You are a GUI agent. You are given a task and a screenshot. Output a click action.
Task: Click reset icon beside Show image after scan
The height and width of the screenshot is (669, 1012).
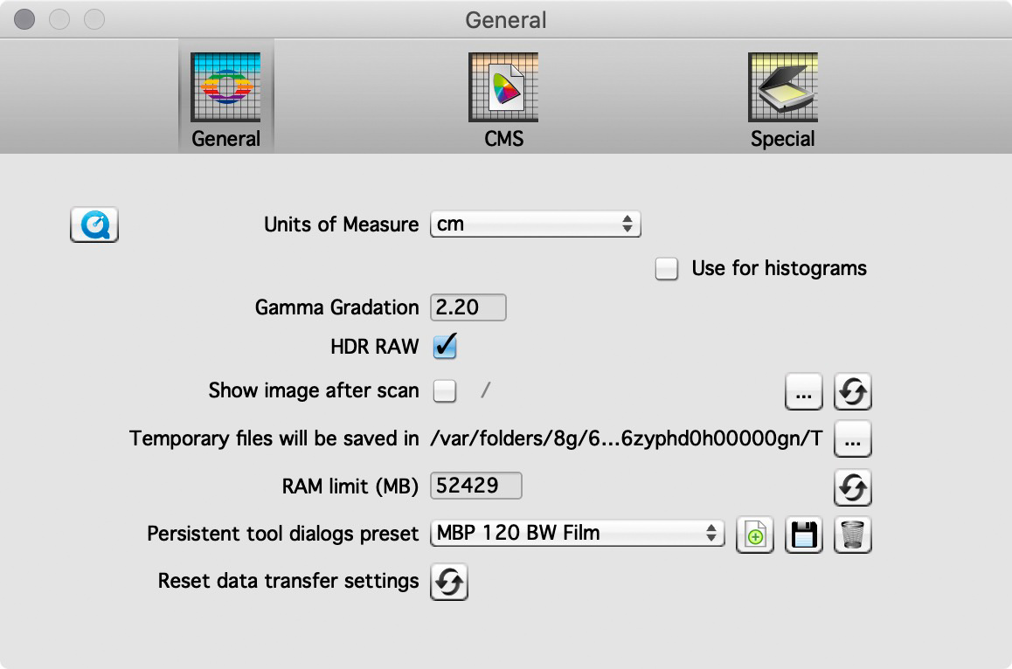(x=852, y=392)
